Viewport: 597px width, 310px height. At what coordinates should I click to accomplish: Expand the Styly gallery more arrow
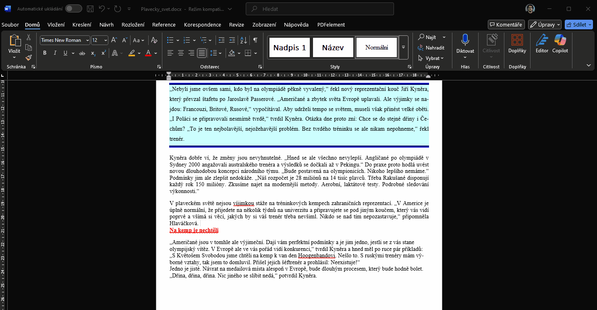(403, 47)
